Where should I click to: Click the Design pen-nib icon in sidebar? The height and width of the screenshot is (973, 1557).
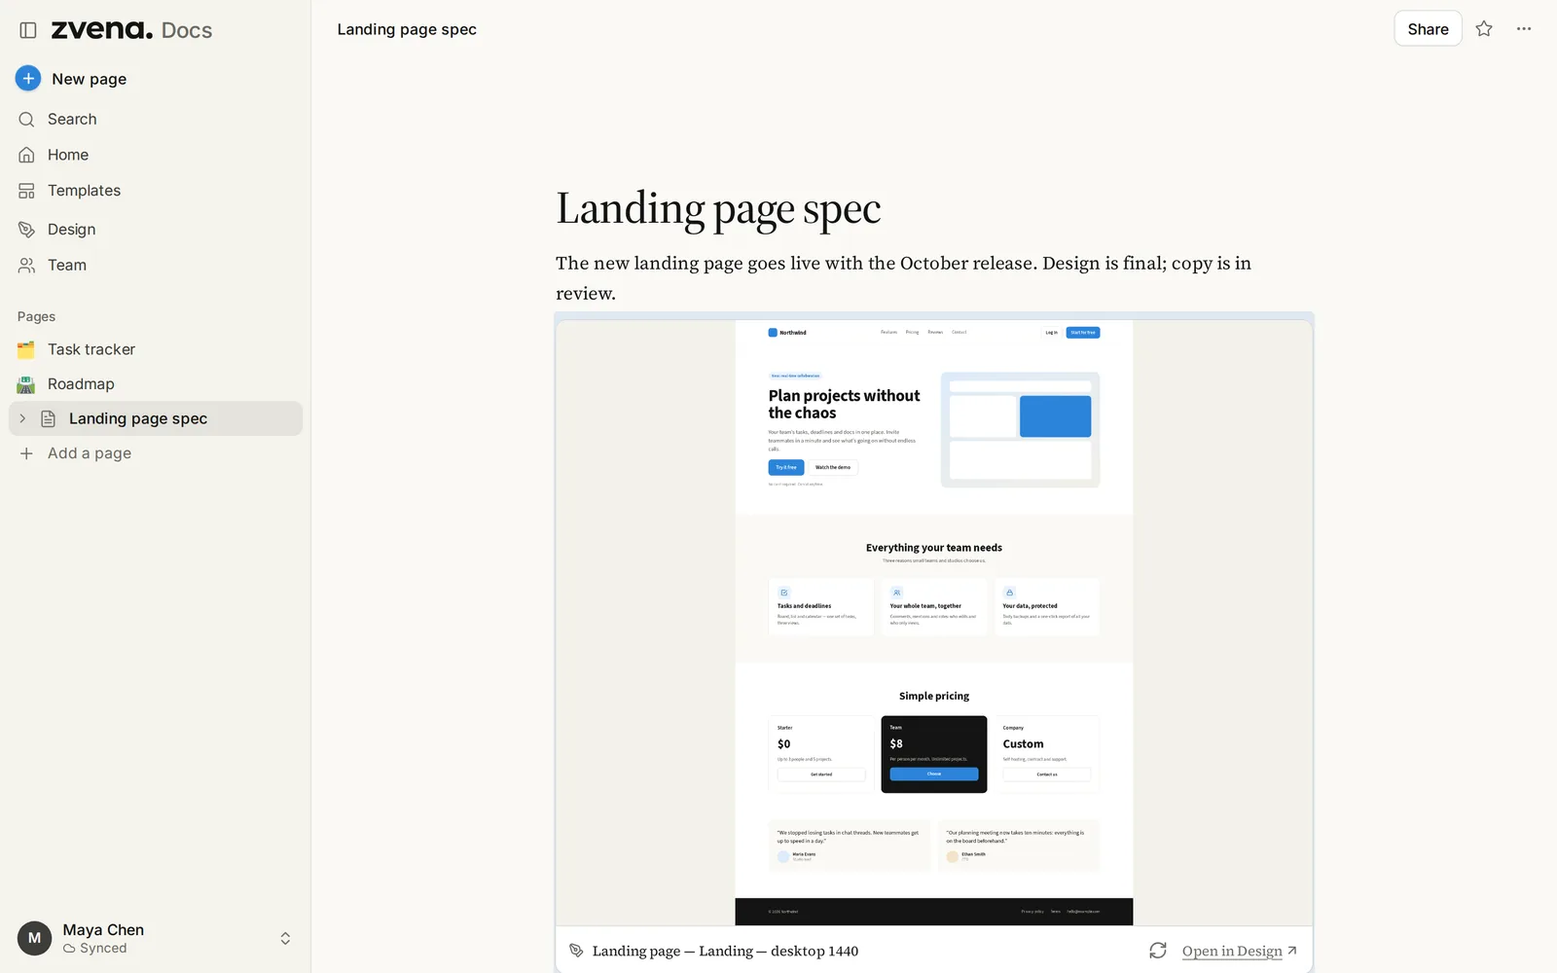(26, 230)
